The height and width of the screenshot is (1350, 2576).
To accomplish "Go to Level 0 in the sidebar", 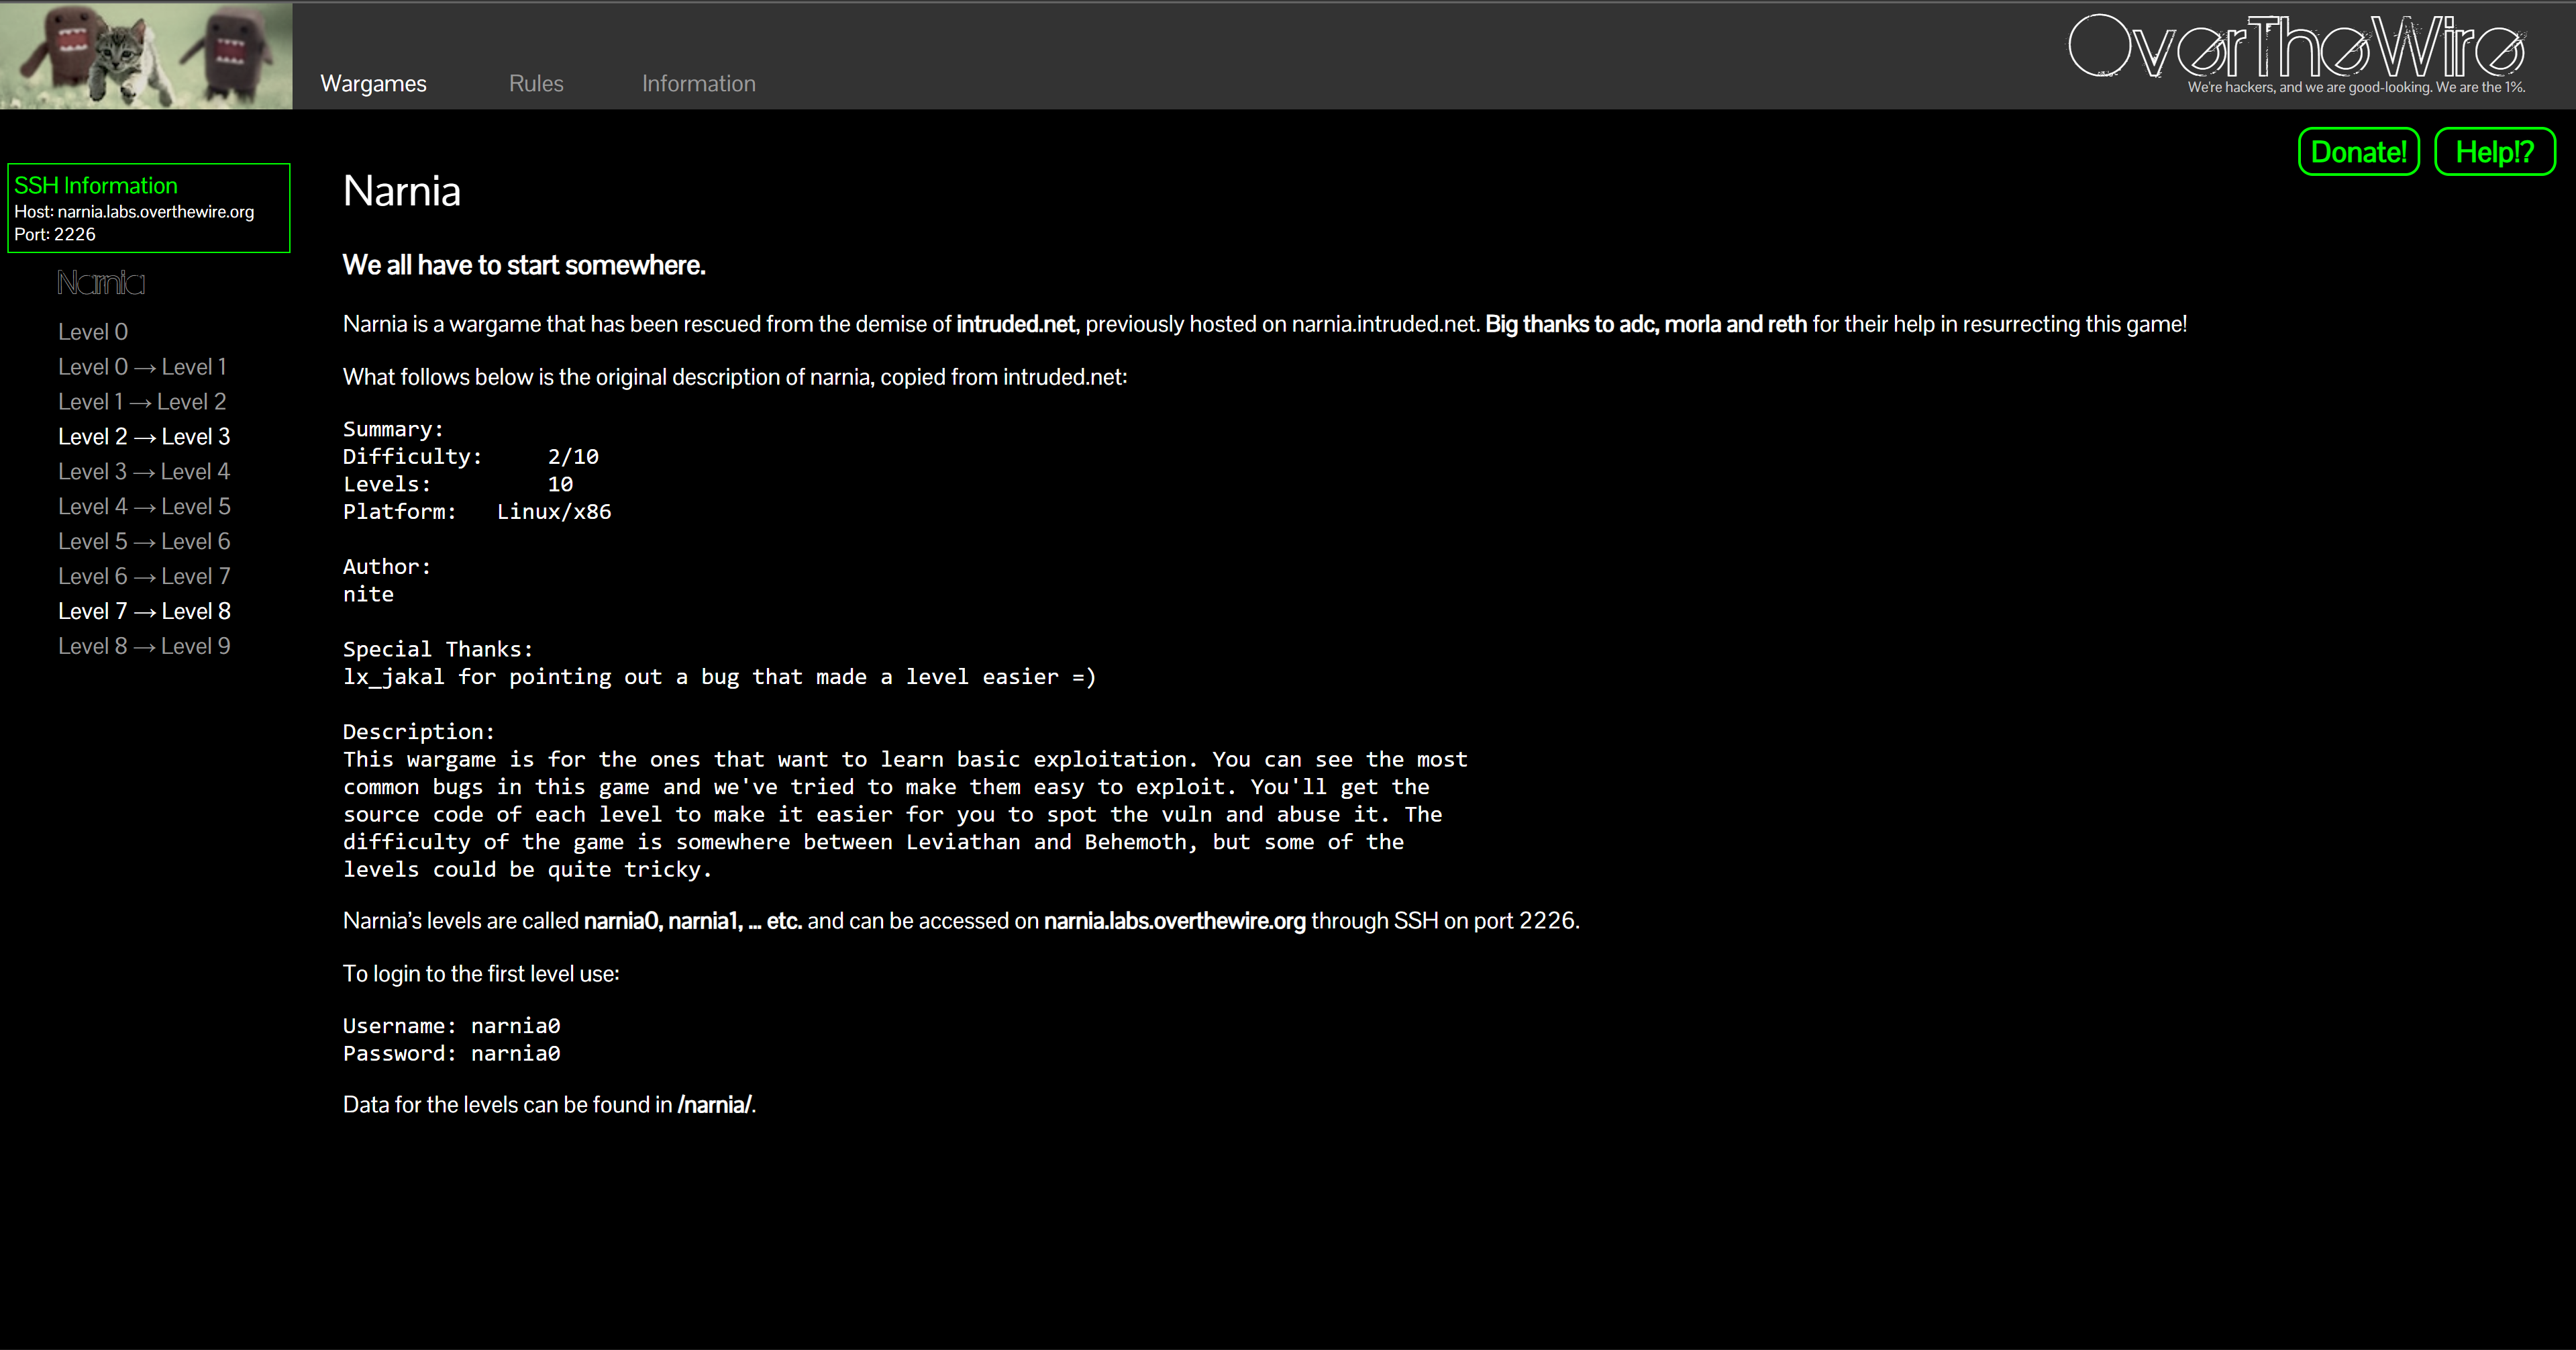I will (x=93, y=331).
